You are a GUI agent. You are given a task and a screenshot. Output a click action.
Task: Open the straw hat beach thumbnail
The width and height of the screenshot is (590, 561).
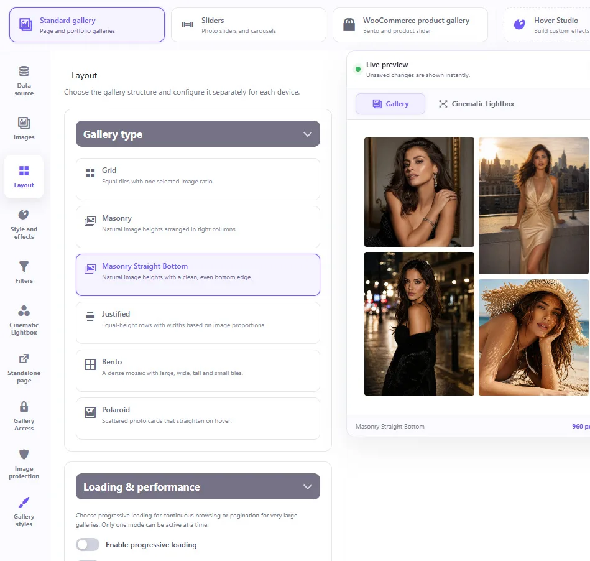pyautogui.click(x=533, y=337)
